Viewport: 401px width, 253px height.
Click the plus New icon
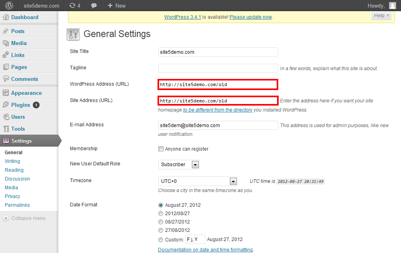(110, 5)
